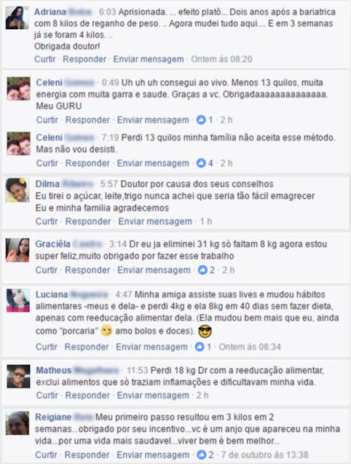Screen dimensions: 351x464
Task: Click Curtir under Matheus's comment
Action: point(47,396)
